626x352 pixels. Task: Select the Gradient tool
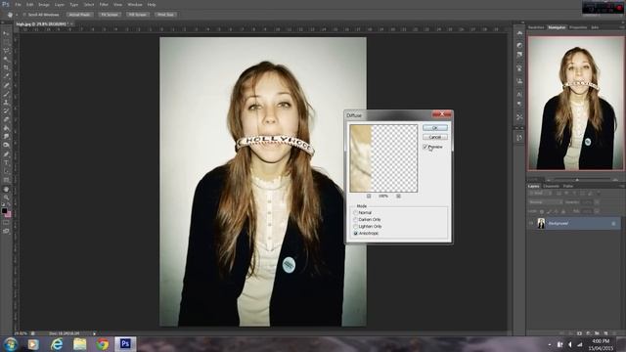6,128
